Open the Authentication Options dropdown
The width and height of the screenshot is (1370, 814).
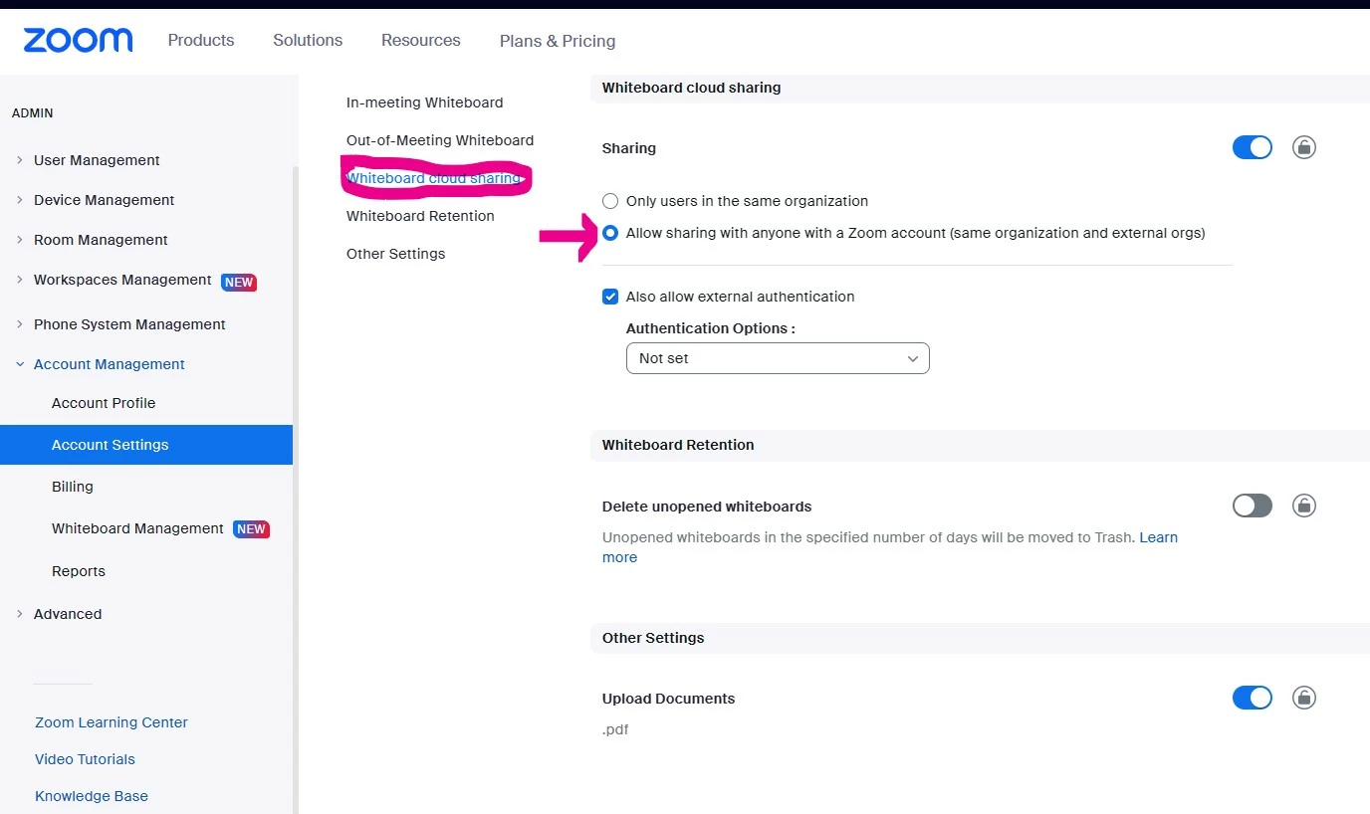[778, 358]
